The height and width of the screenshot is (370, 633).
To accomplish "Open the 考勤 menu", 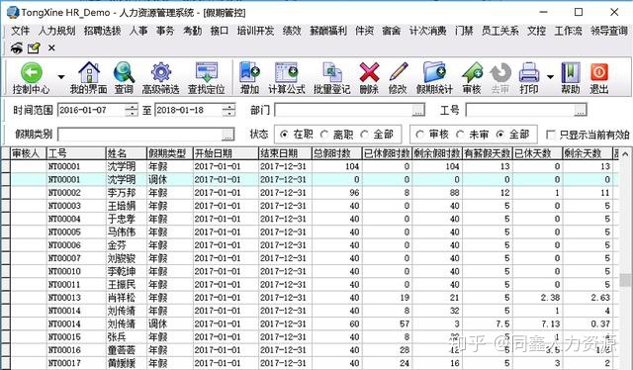I will pyautogui.click(x=192, y=31).
